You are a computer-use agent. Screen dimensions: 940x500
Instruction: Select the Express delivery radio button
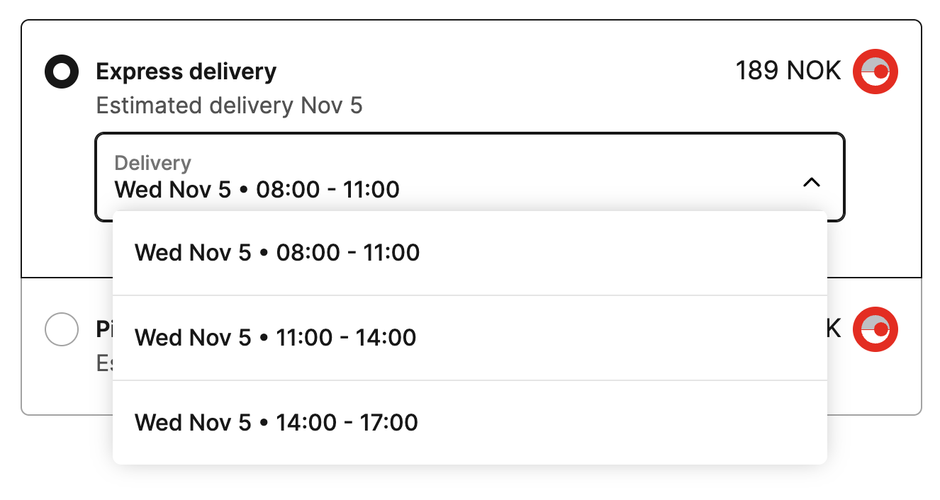click(x=62, y=72)
